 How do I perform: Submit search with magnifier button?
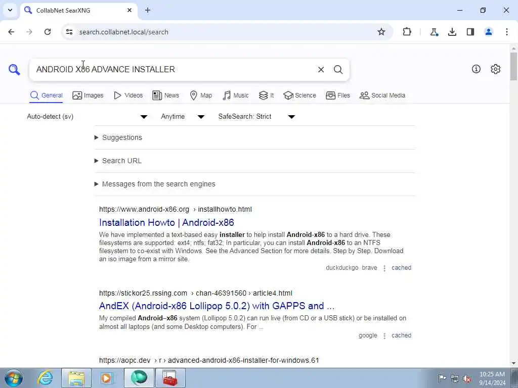tap(338, 70)
